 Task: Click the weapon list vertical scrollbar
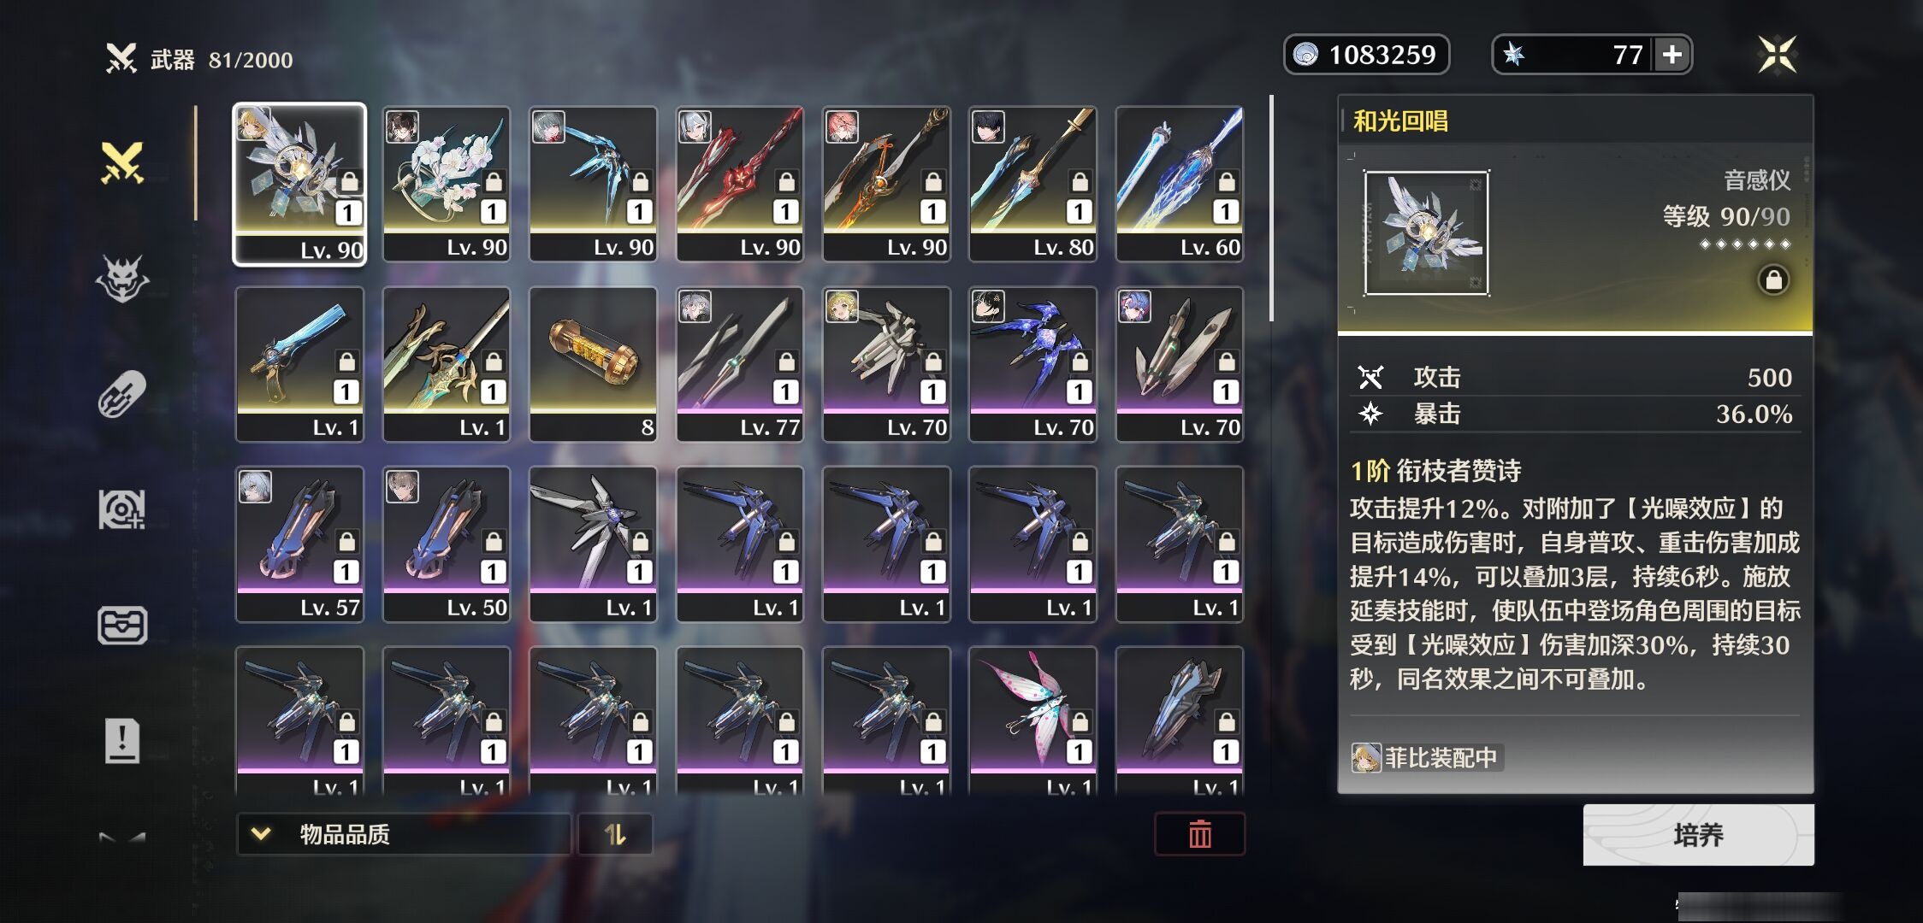(x=1271, y=209)
